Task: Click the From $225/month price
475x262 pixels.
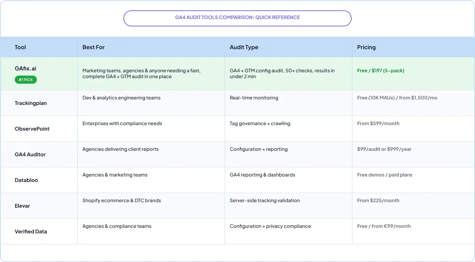Action: click(x=378, y=200)
